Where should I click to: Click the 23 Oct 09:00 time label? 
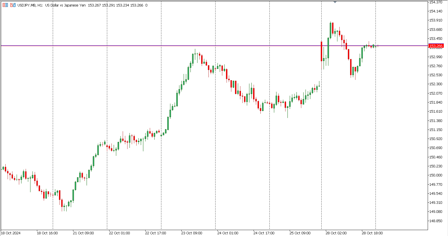click(192, 233)
